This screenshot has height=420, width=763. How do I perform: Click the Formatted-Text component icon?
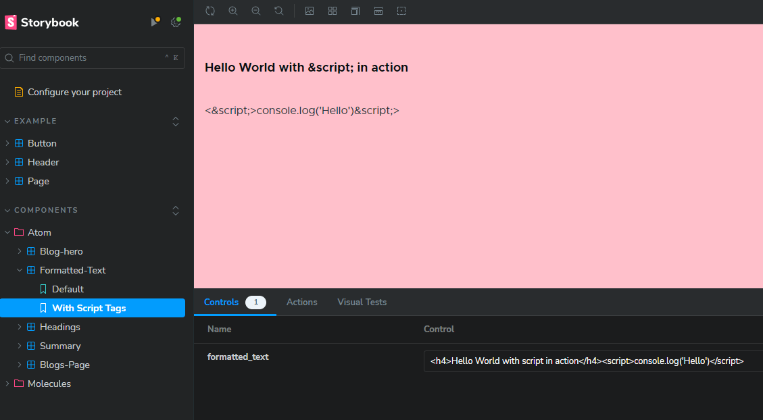point(31,270)
